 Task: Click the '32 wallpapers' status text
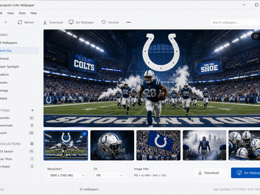[x=89, y=189]
